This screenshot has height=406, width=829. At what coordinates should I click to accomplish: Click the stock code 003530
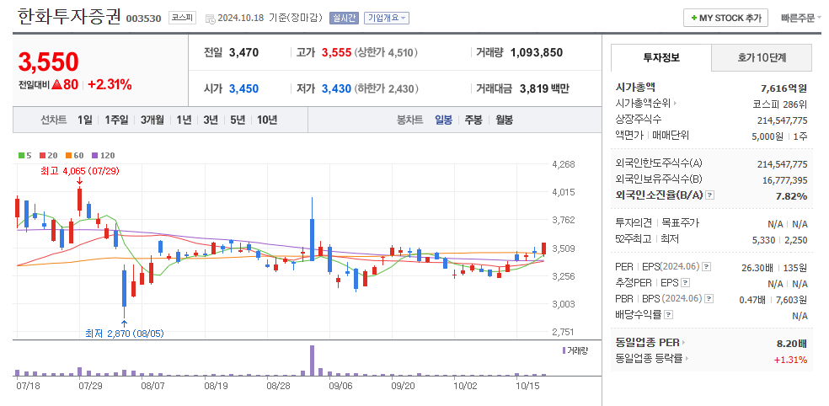click(x=143, y=19)
